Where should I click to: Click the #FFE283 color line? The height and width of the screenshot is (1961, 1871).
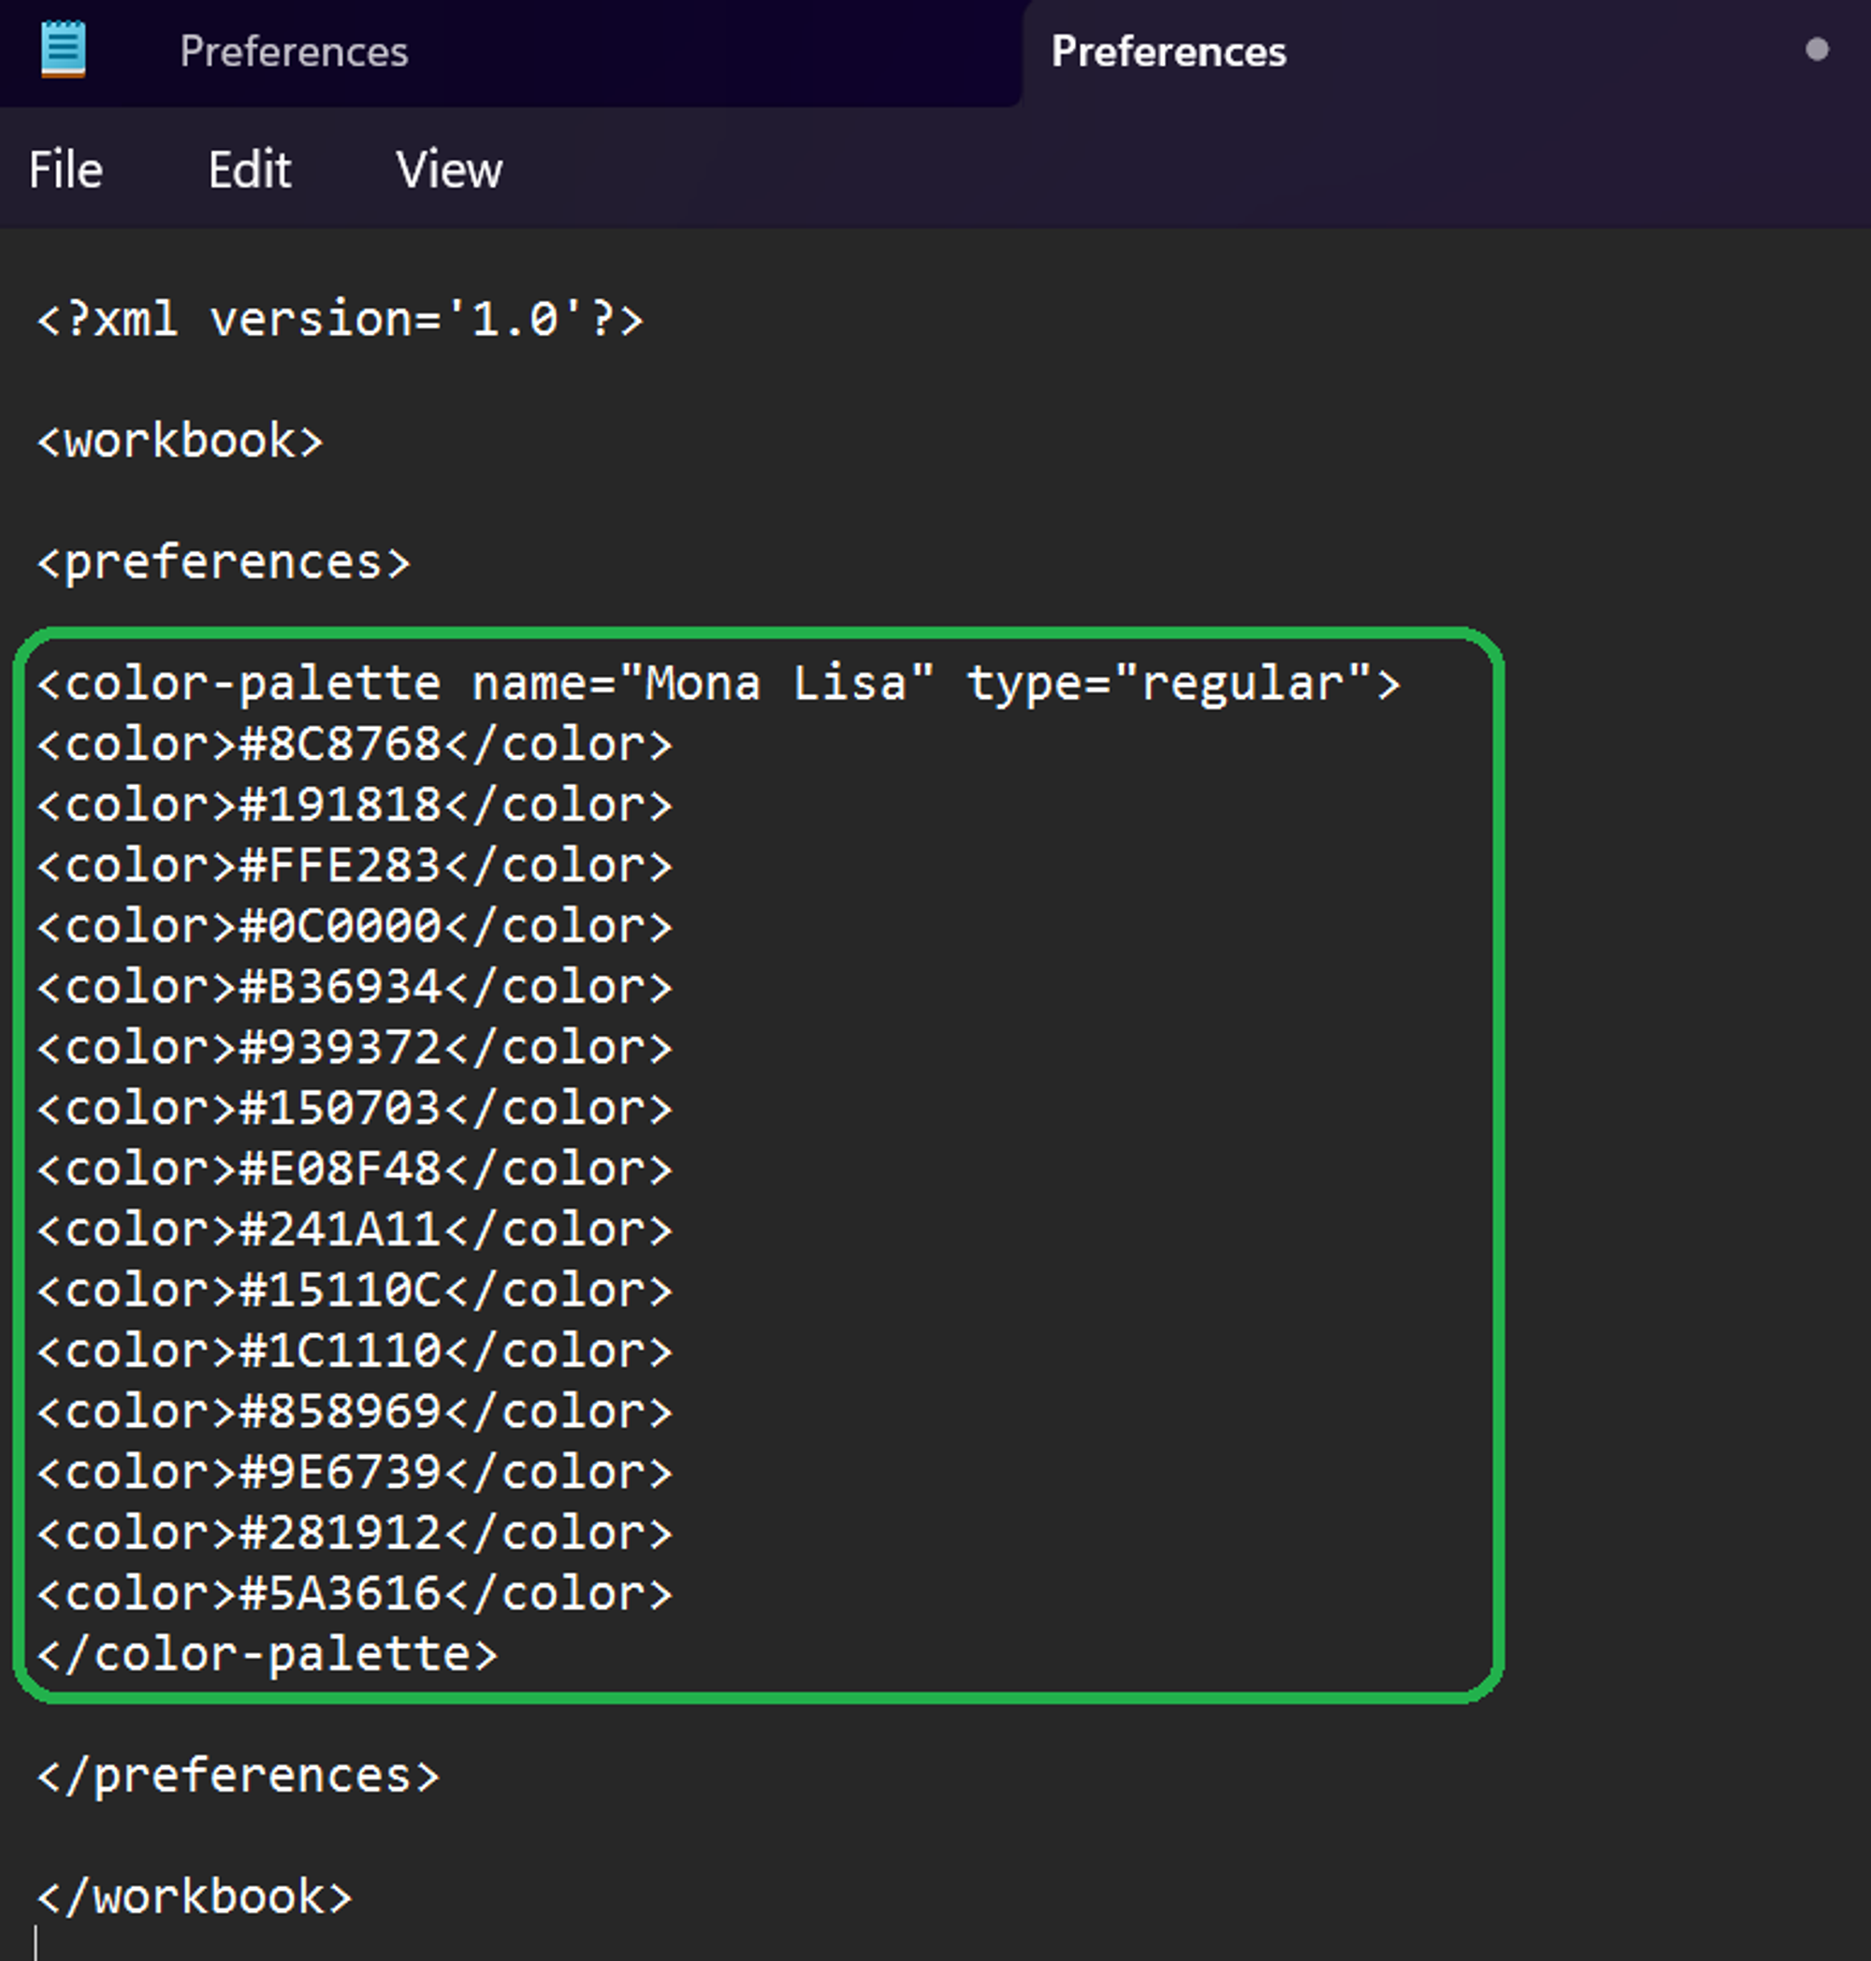(x=354, y=866)
